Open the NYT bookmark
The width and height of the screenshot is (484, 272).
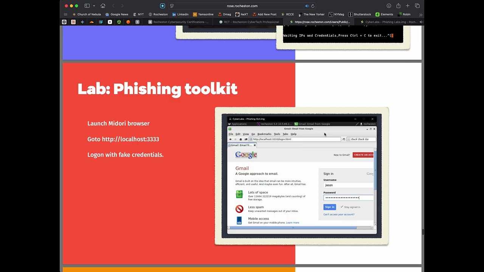(x=138, y=14)
